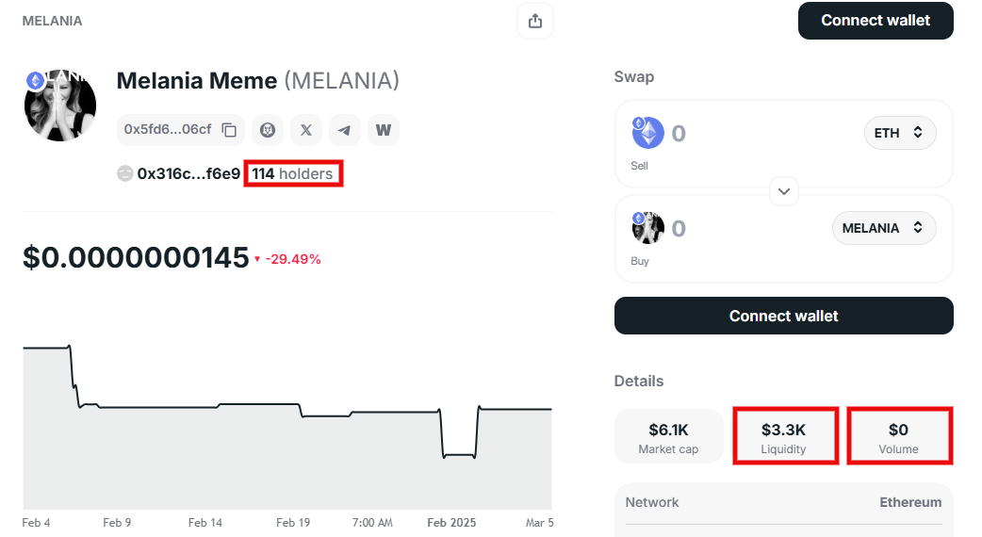Open the W website link icon

point(384,130)
